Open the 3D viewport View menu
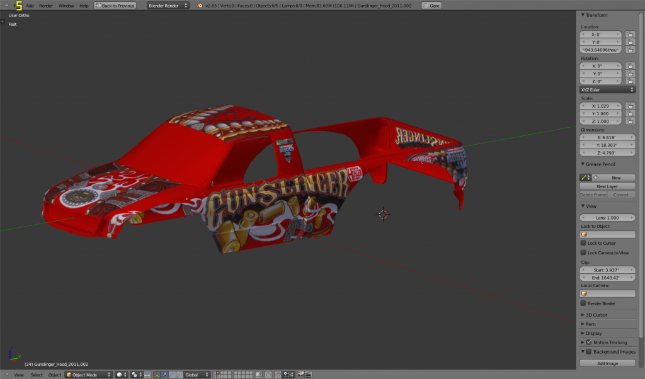The image size is (645, 379). pos(19,375)
